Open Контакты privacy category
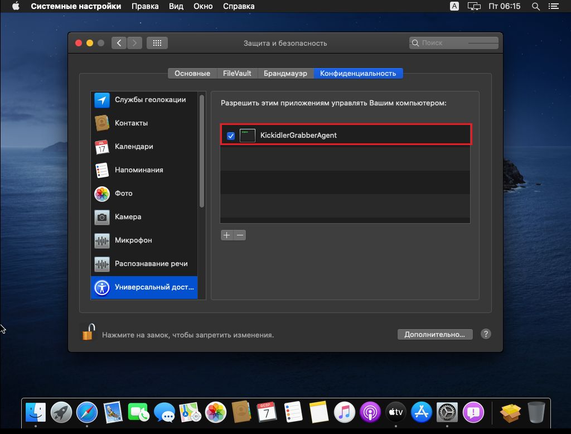 [131, 123]
